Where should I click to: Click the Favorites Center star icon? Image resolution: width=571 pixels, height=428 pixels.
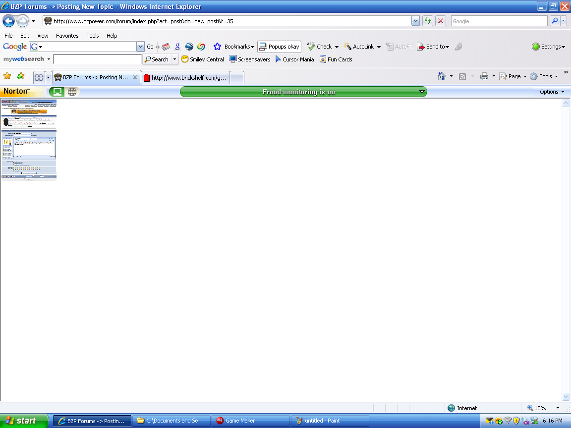pyautogui.click(x=7, y=76)
